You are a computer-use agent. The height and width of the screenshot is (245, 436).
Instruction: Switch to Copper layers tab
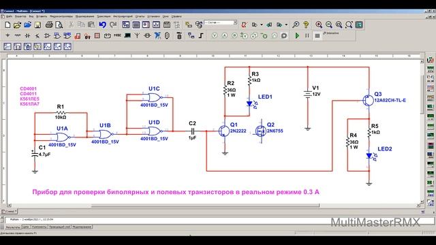click(59, 227)
